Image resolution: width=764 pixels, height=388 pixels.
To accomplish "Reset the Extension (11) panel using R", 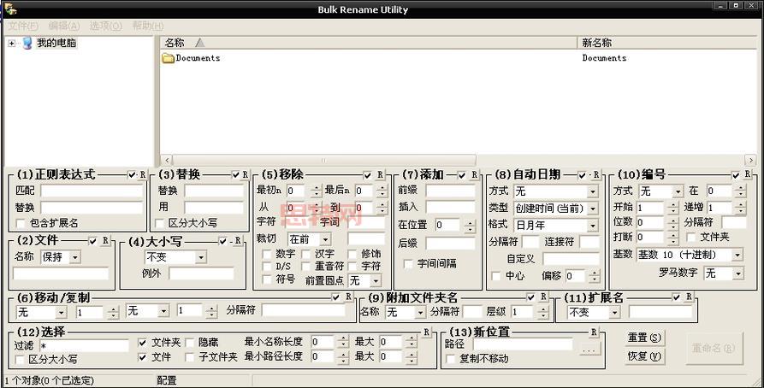I will (x=689, y=297).
